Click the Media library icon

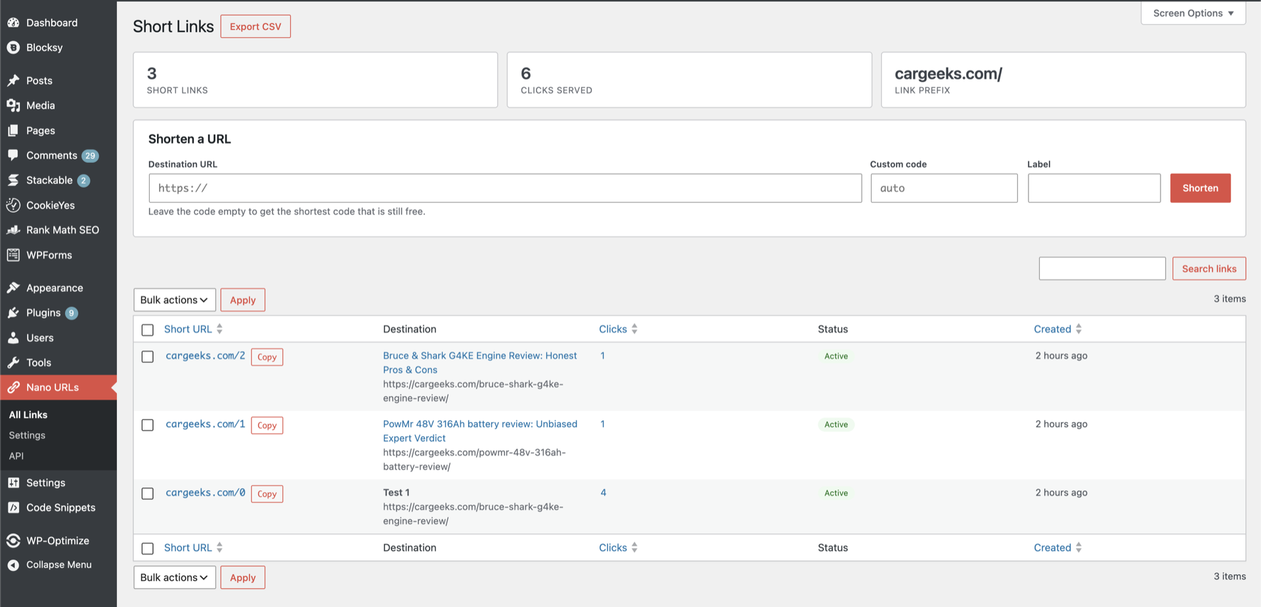[x=13, y=105]
